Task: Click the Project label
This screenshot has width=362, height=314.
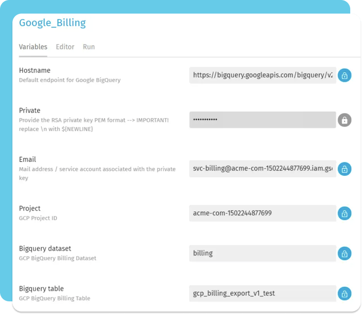Action: [x=29, y=208]
